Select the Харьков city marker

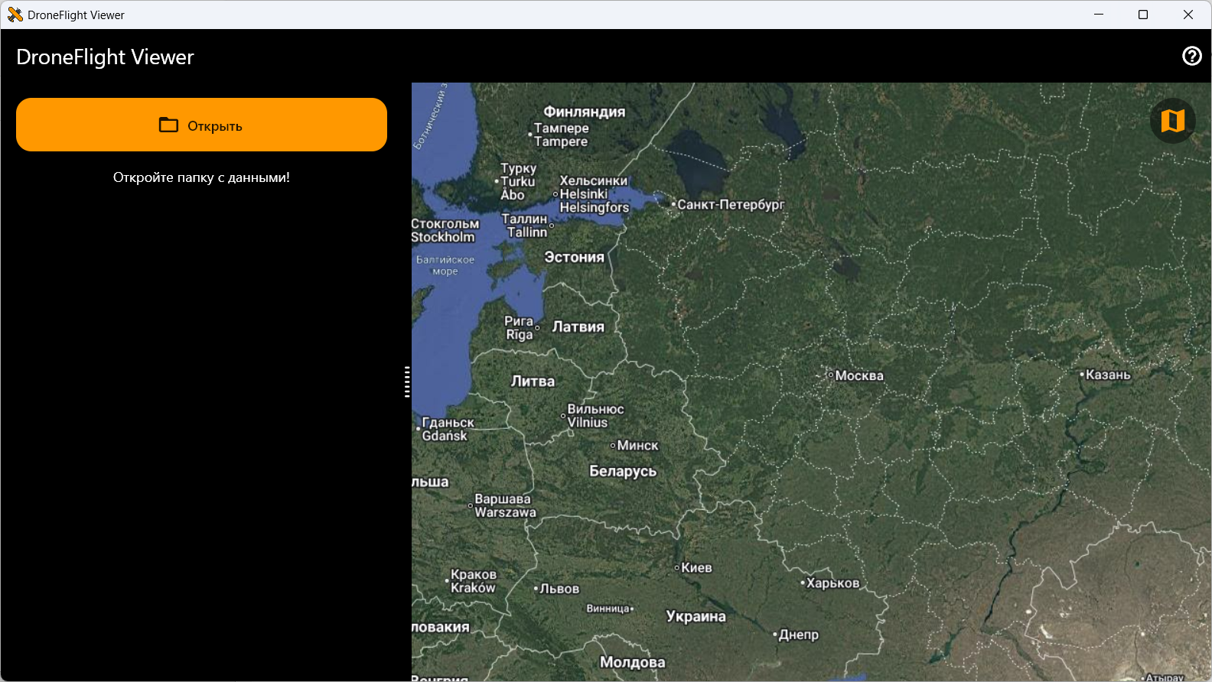click(x=803, y=583)
